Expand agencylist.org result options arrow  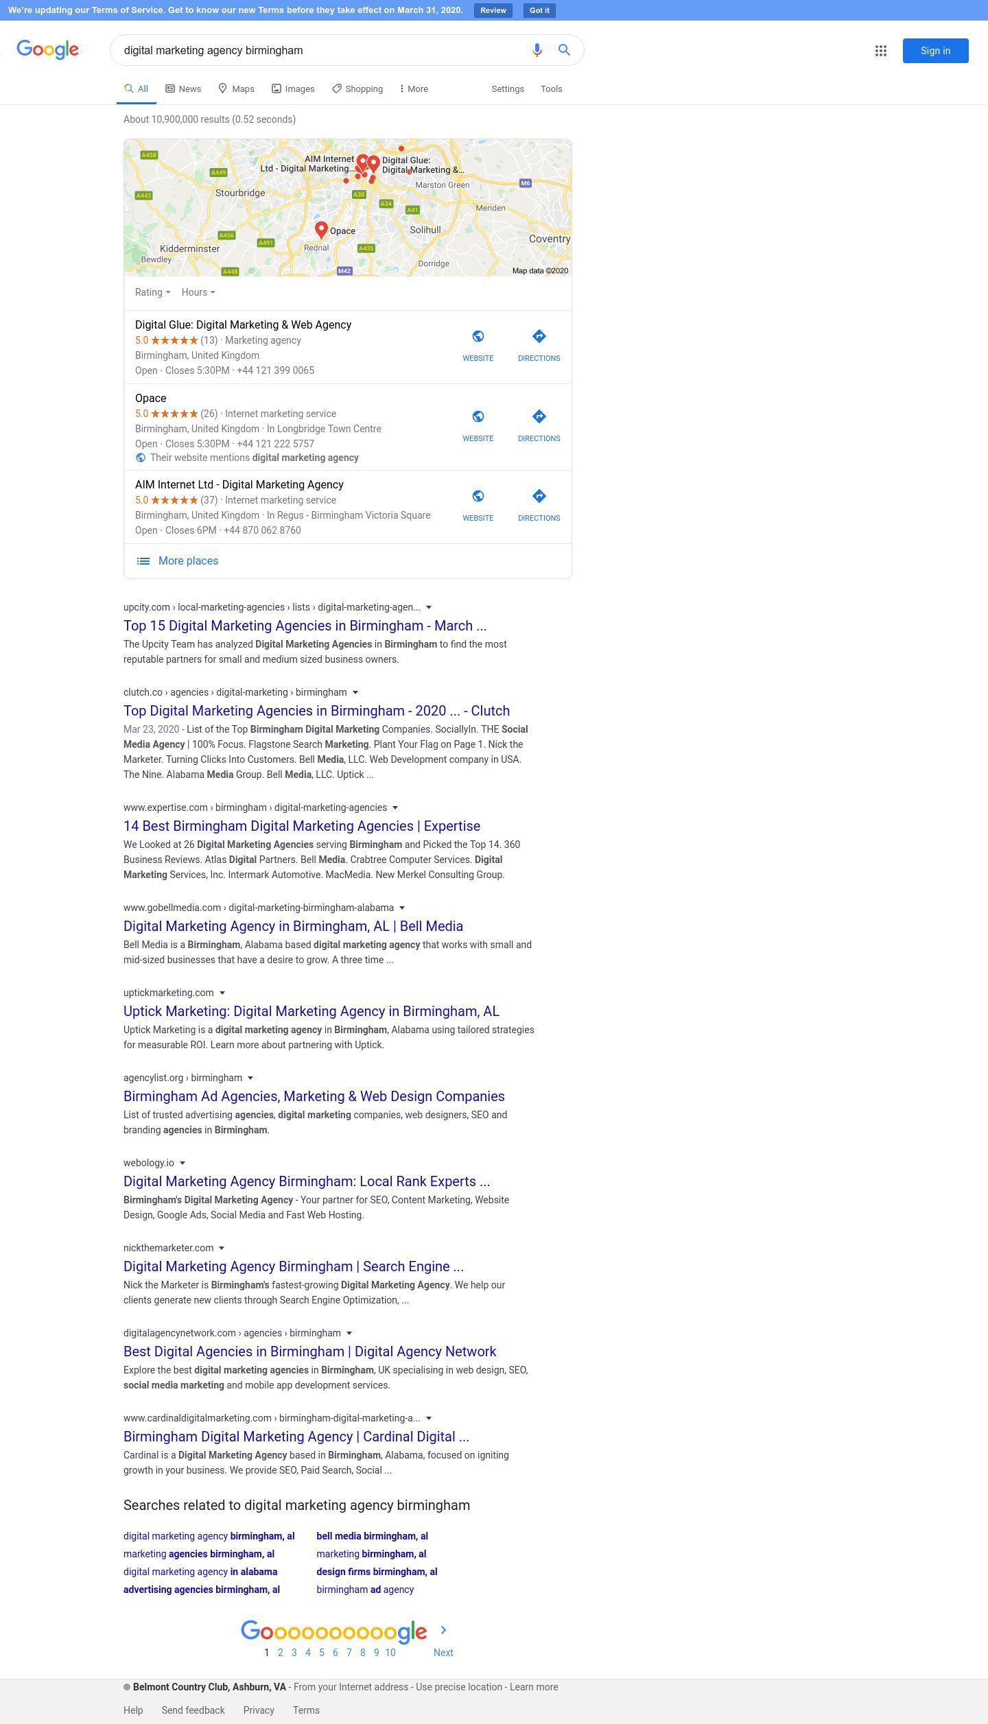click(x=250, y=1078)
